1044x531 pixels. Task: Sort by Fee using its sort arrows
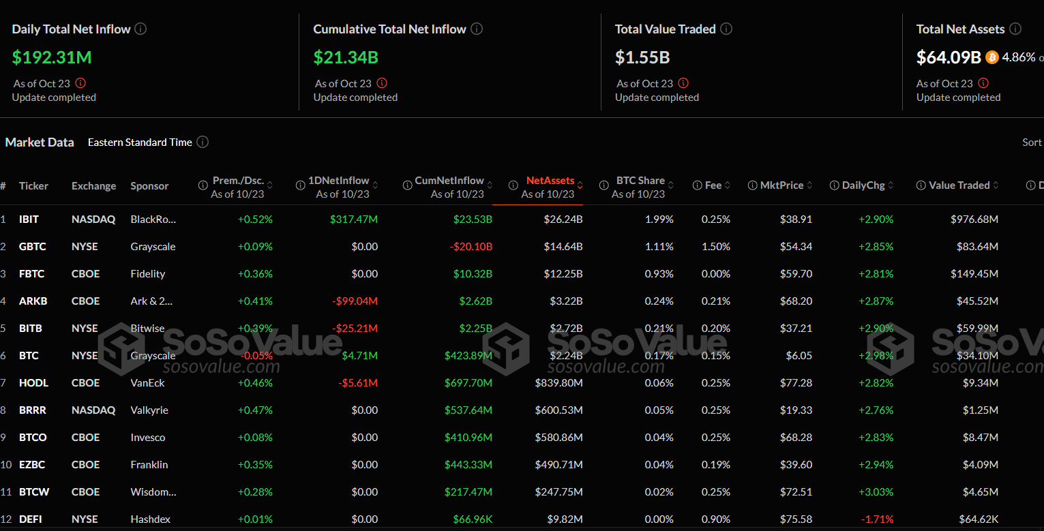[728, 185]
